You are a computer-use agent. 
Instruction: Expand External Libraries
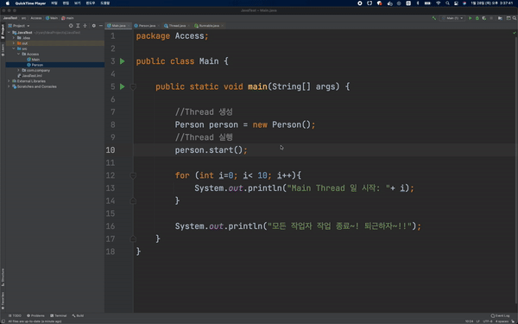[x=9, y=81]
